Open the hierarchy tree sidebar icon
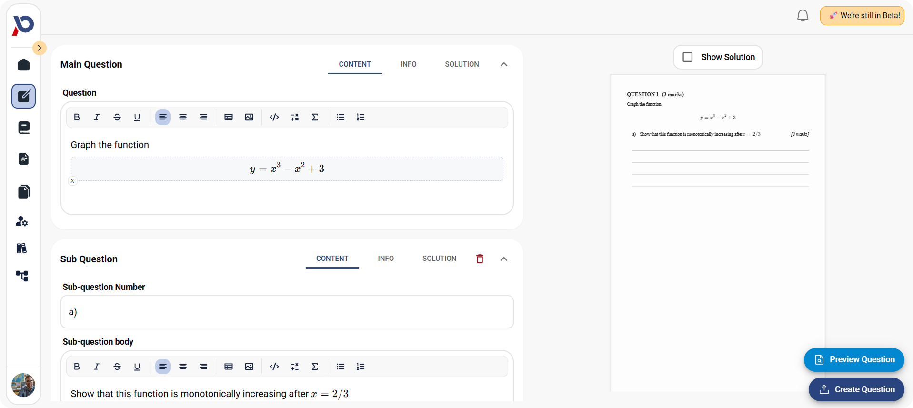The height and width of the screenshot is (408, 913). pyautogui.click(x=22, y=276)
